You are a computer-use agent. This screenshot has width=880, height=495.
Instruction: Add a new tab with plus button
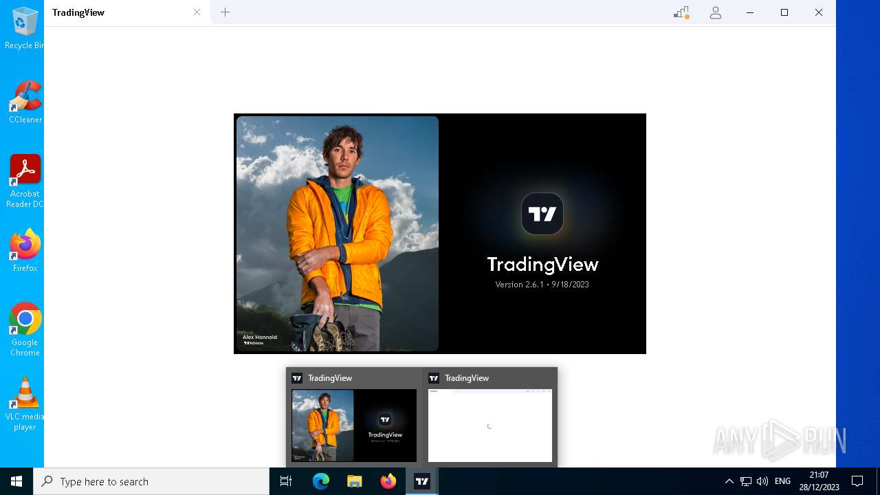coord(225,12)
